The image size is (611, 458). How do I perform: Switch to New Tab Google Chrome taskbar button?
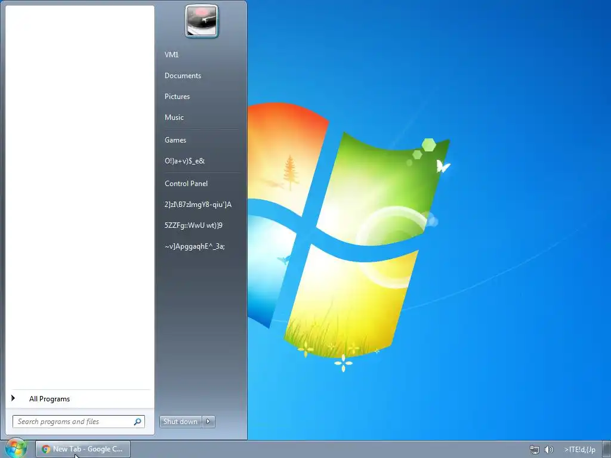pos(83,449)
